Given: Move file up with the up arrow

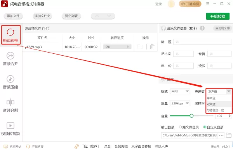Looking at the screenshot, I should click(x=97, y=16).
